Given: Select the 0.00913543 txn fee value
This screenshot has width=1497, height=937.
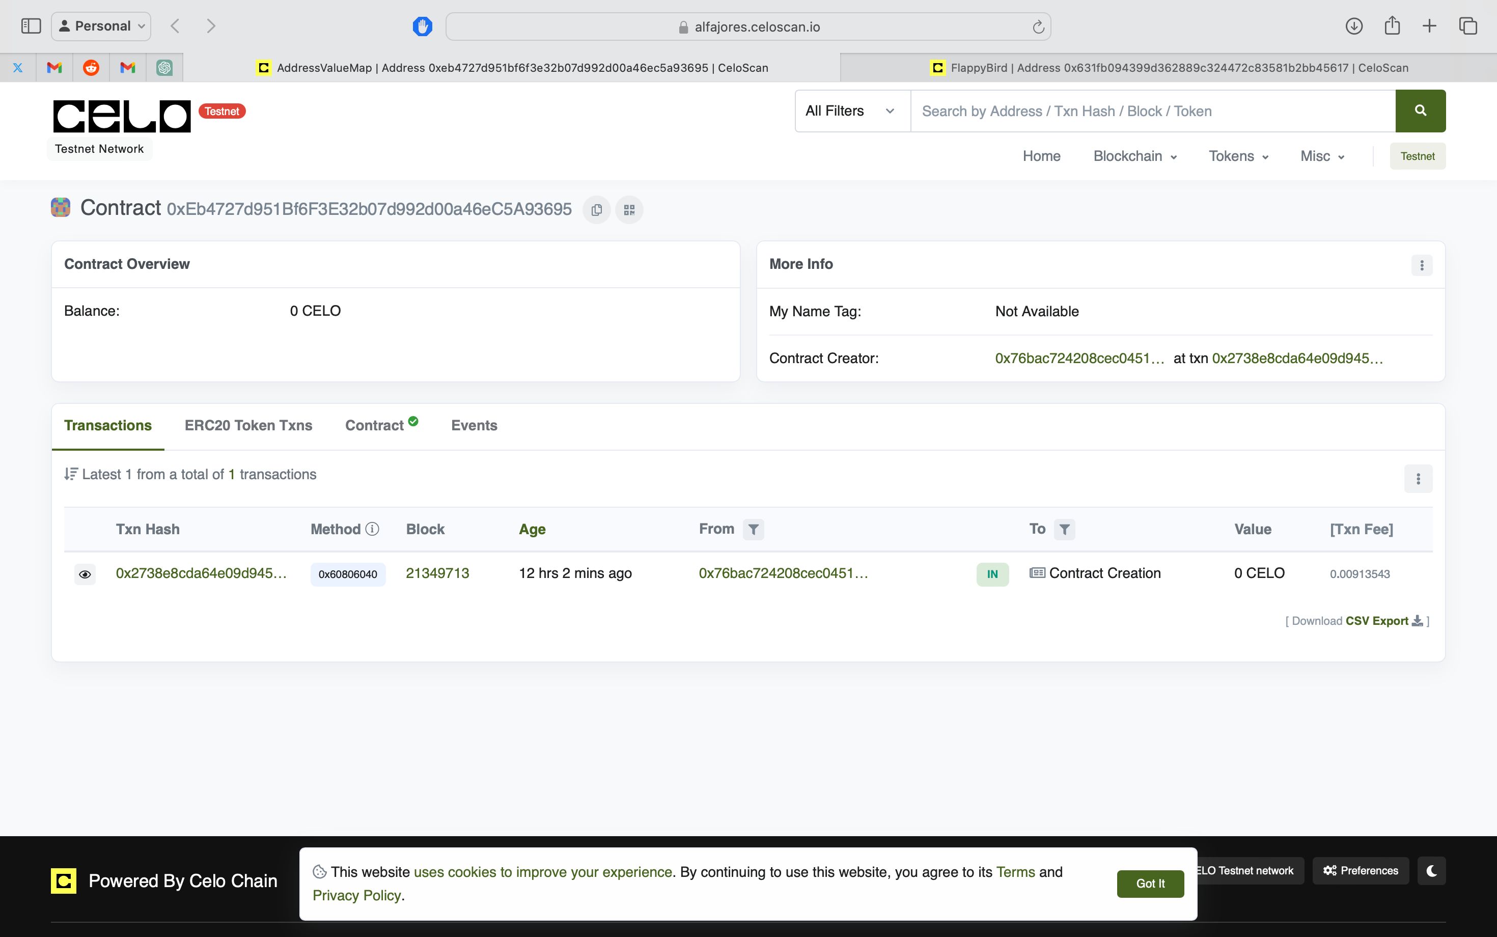Looking at the screenshot, I should (x=1360, y=574).
